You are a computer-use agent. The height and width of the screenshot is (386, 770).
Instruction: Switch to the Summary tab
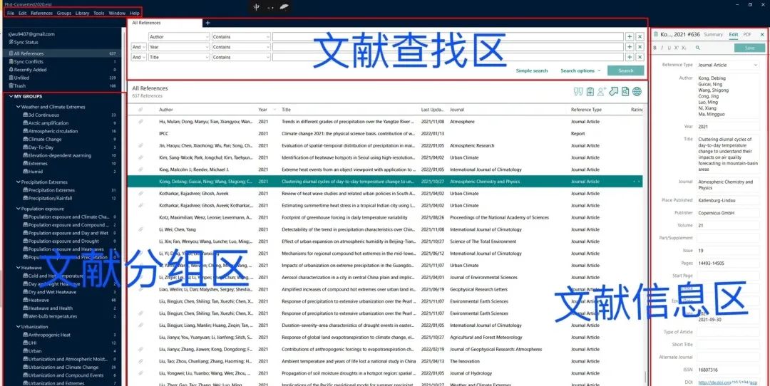(x=713, y=34)
